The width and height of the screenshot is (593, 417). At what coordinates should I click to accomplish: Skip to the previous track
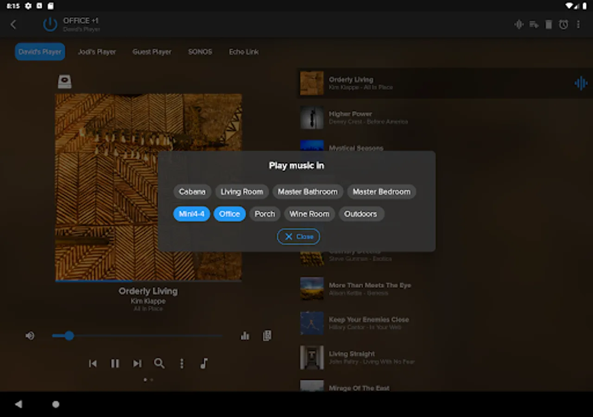point(93,363)
